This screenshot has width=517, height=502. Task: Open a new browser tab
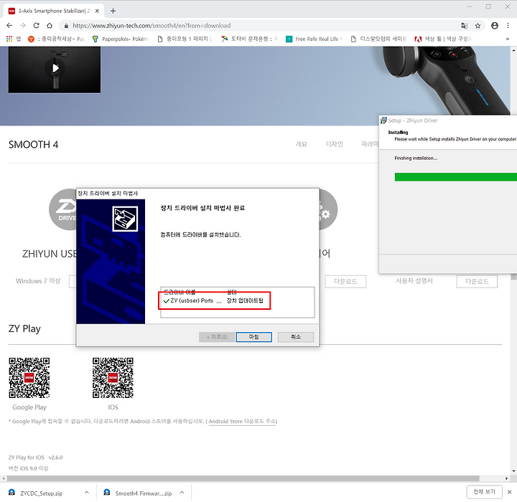[x=113, y=11]
